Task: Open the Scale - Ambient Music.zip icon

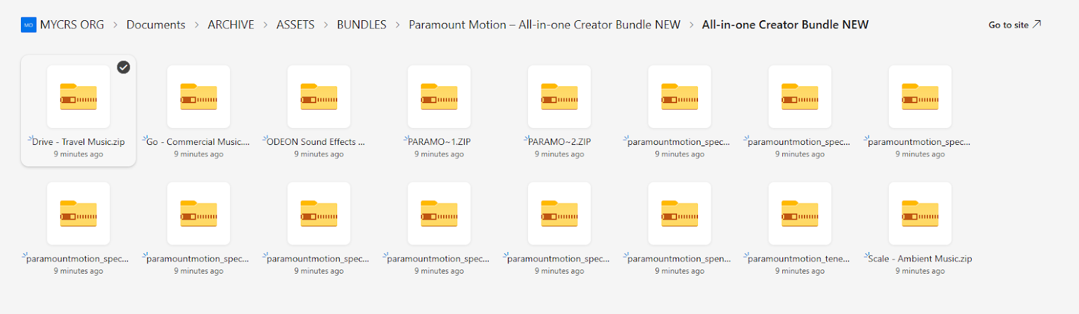Action: pos(920,214)
